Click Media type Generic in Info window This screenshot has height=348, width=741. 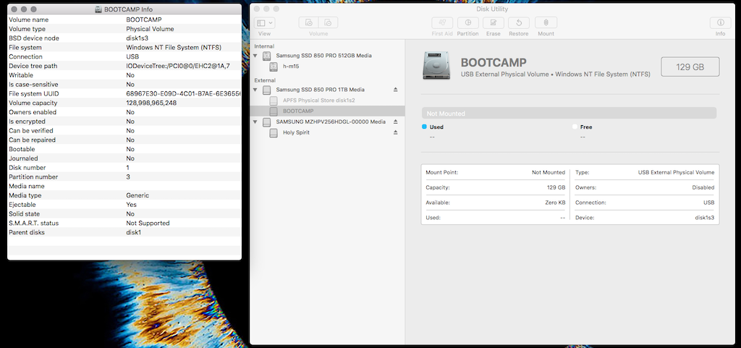click(137, 195)
